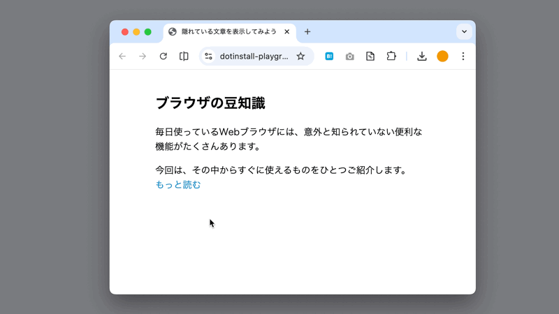
Task: Open the side panel icon
Action: point(184,57)
